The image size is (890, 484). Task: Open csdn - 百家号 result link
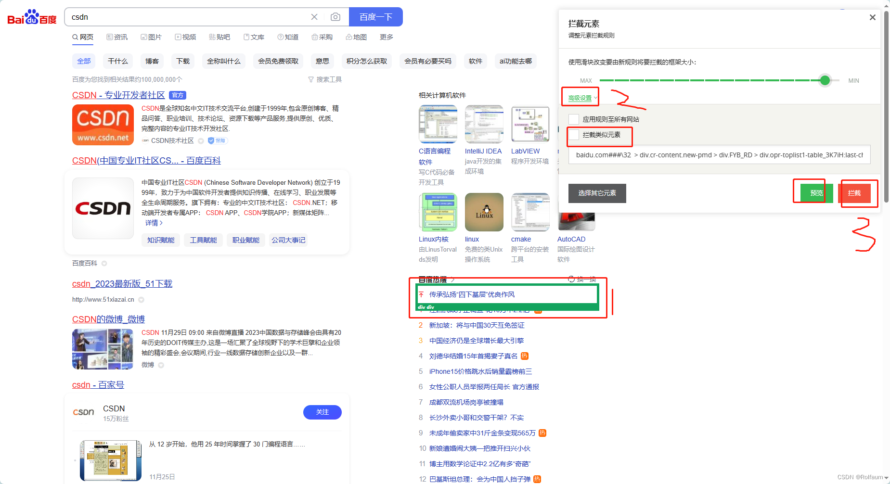[x=98, y=385]
